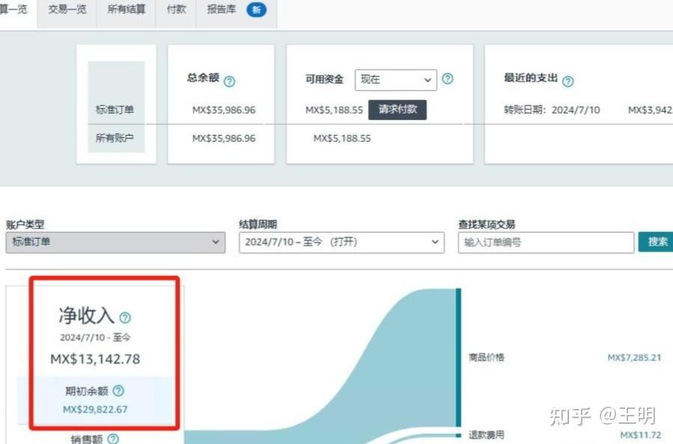Screen dimensions: 673x444
Task: Open help icon next to 最近的支出
Action: coord(568,81)
